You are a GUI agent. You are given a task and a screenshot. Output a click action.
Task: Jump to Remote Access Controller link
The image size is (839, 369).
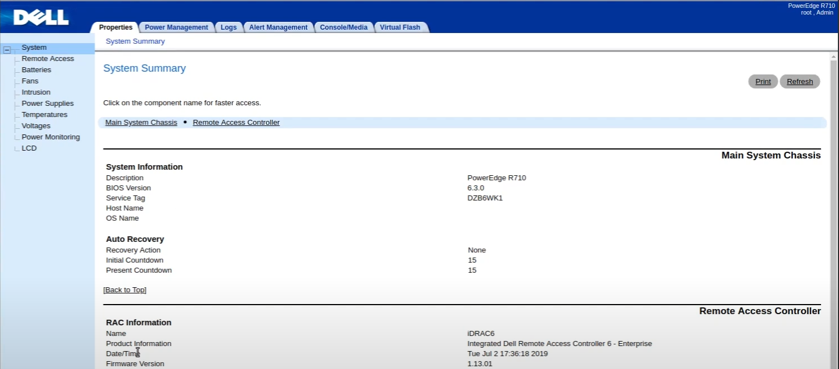pos(236,123)
